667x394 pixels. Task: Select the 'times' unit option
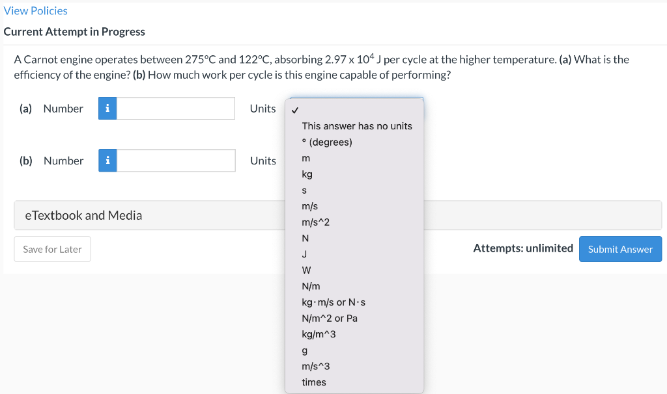coord(314,382)
